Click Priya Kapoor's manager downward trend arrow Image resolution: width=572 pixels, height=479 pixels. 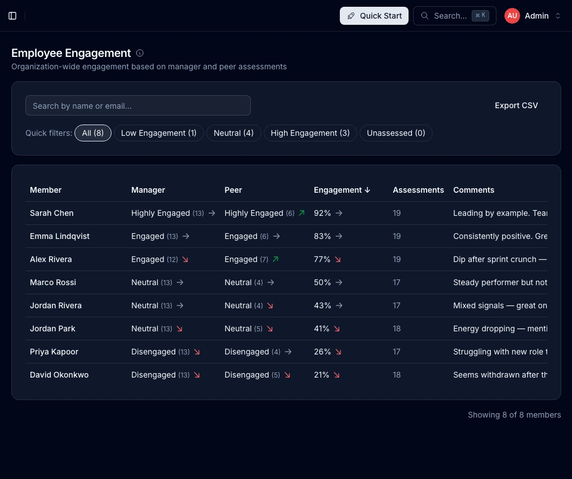[197, 352]
